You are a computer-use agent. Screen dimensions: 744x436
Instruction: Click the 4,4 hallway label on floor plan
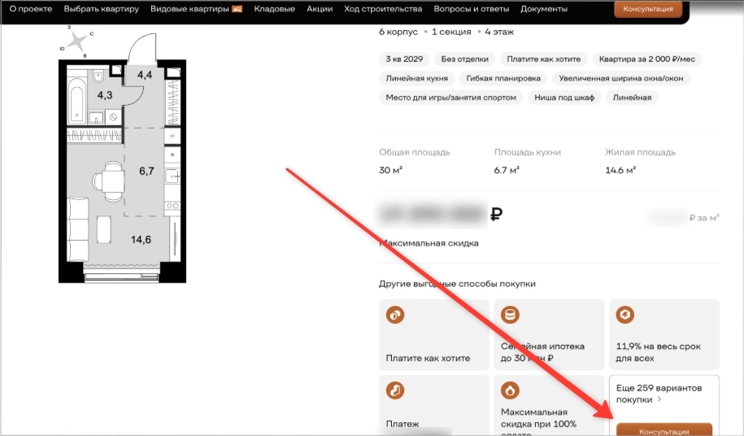pos(145,75)
